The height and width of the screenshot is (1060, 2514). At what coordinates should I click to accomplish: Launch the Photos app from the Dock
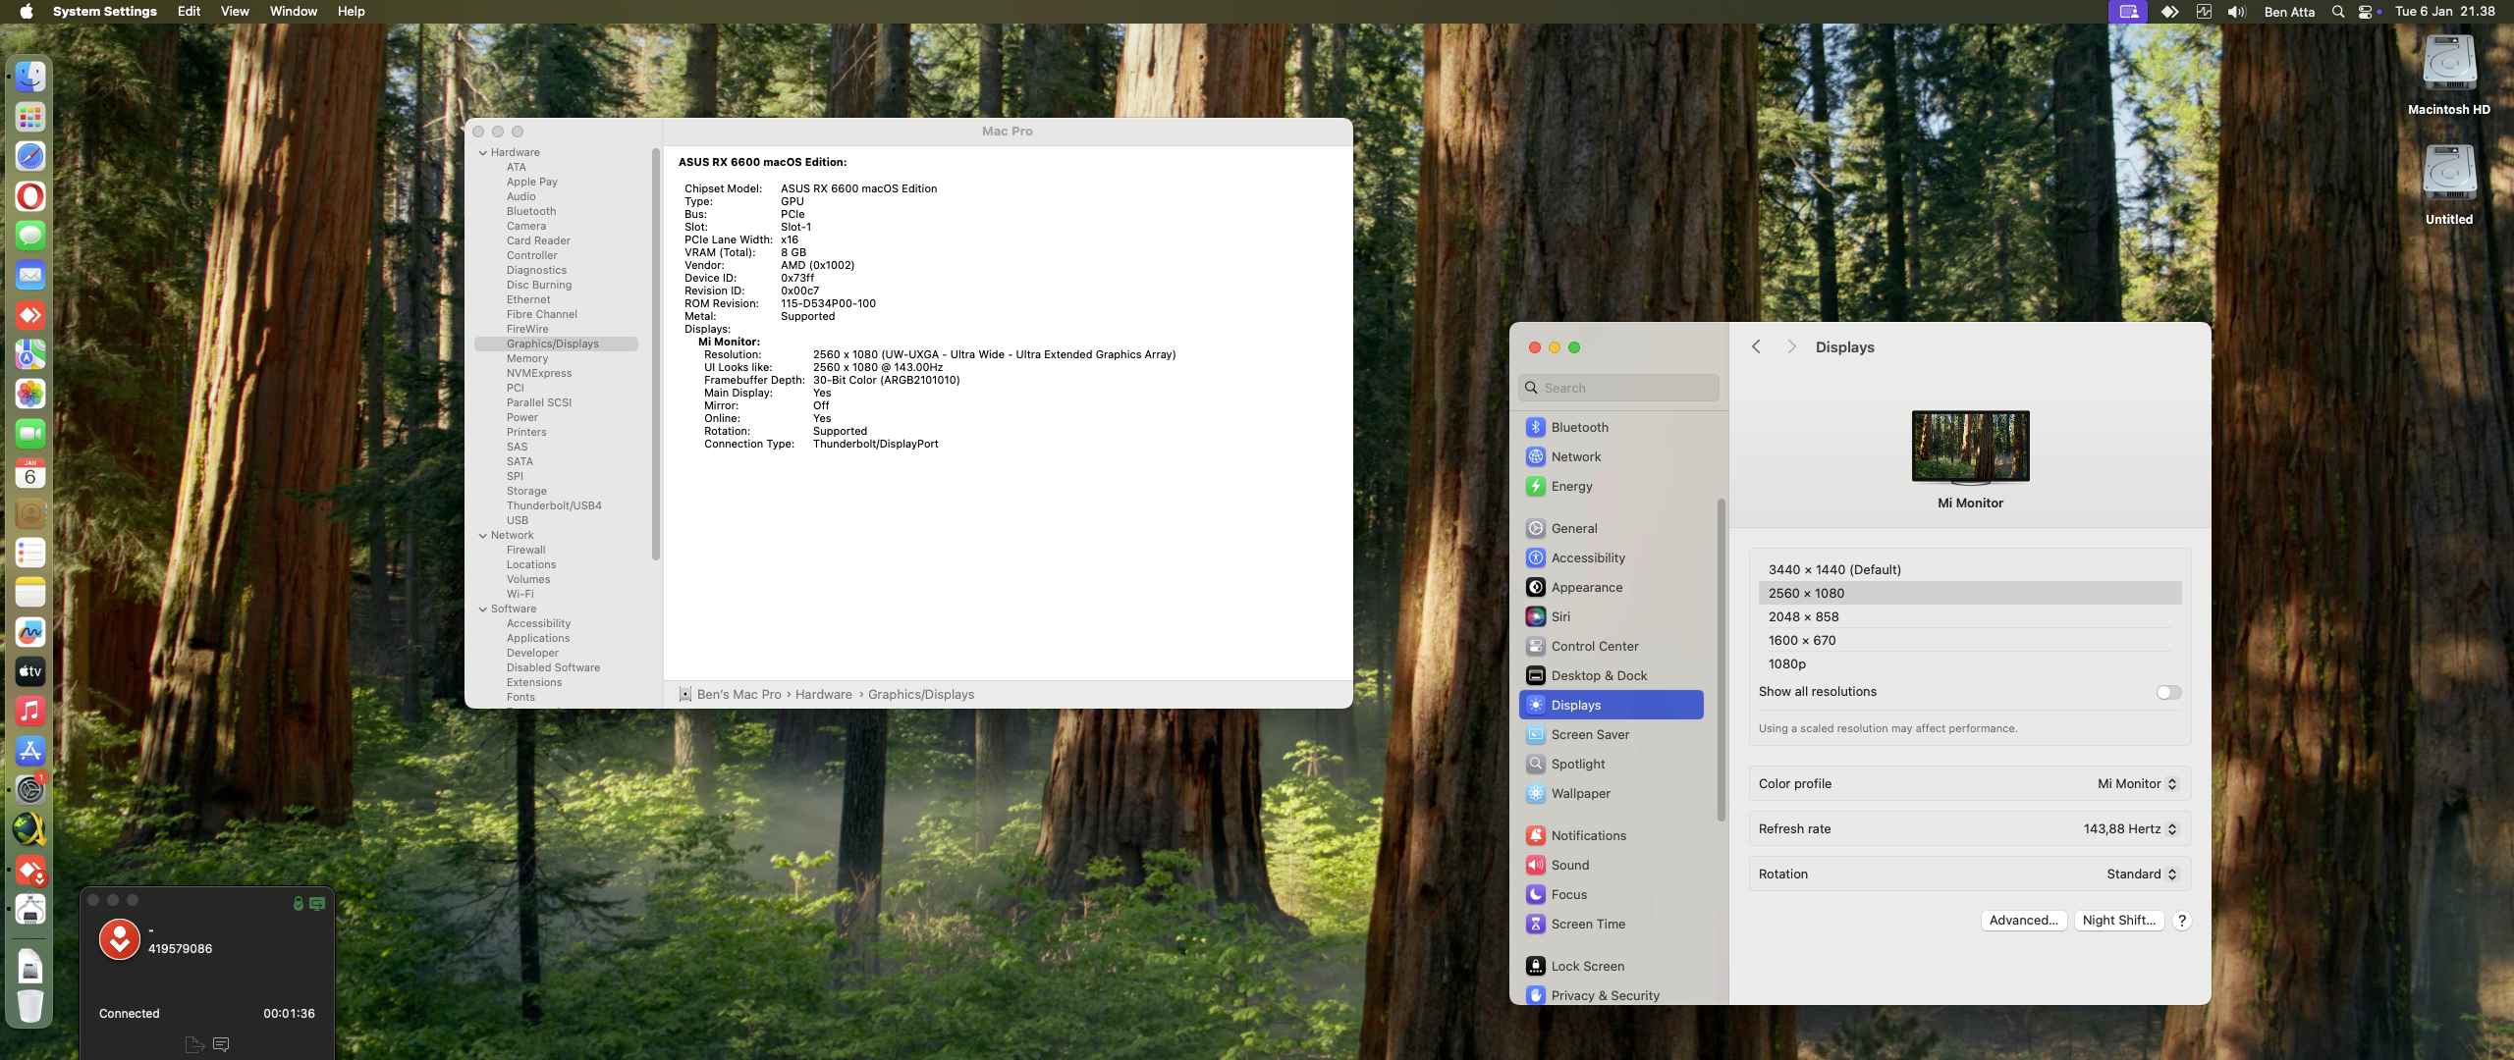pos(30,394)
